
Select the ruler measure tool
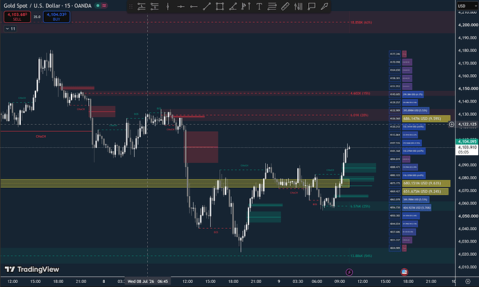coord(285,6)
